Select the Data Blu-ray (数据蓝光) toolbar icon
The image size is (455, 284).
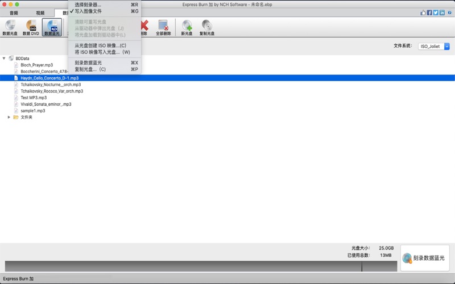(x=52, y=27)
